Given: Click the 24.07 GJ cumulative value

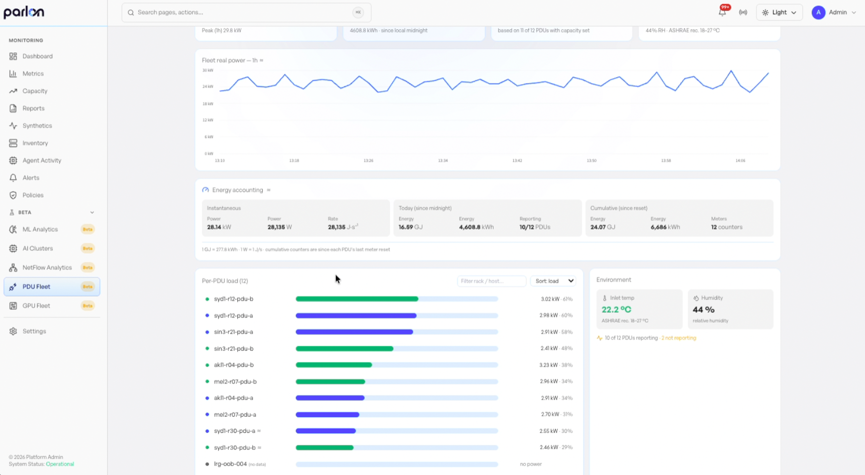Looking at the screenshot, I should point(603,227).
